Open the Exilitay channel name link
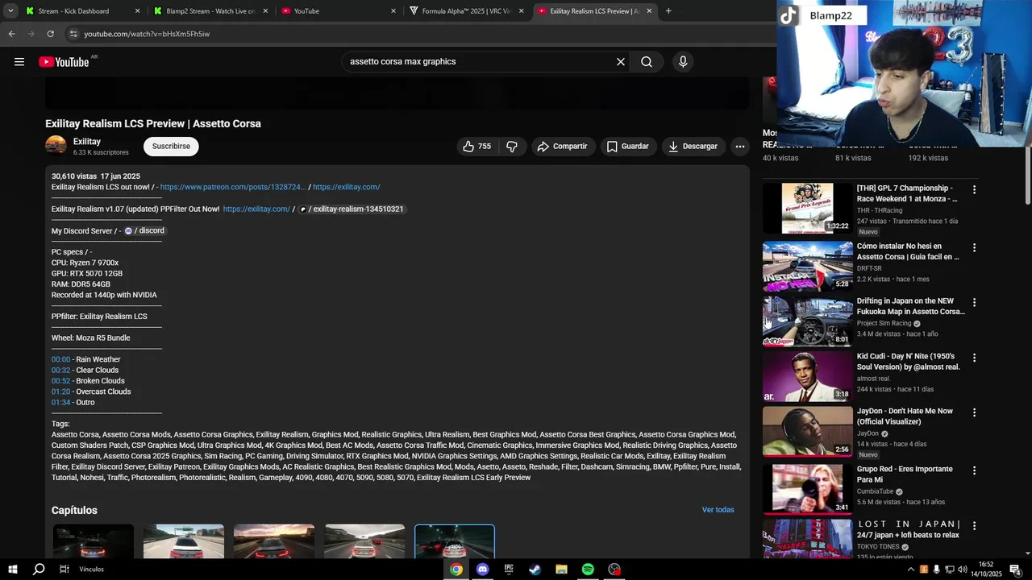The image size is (1032, 580). click(87, 142)
